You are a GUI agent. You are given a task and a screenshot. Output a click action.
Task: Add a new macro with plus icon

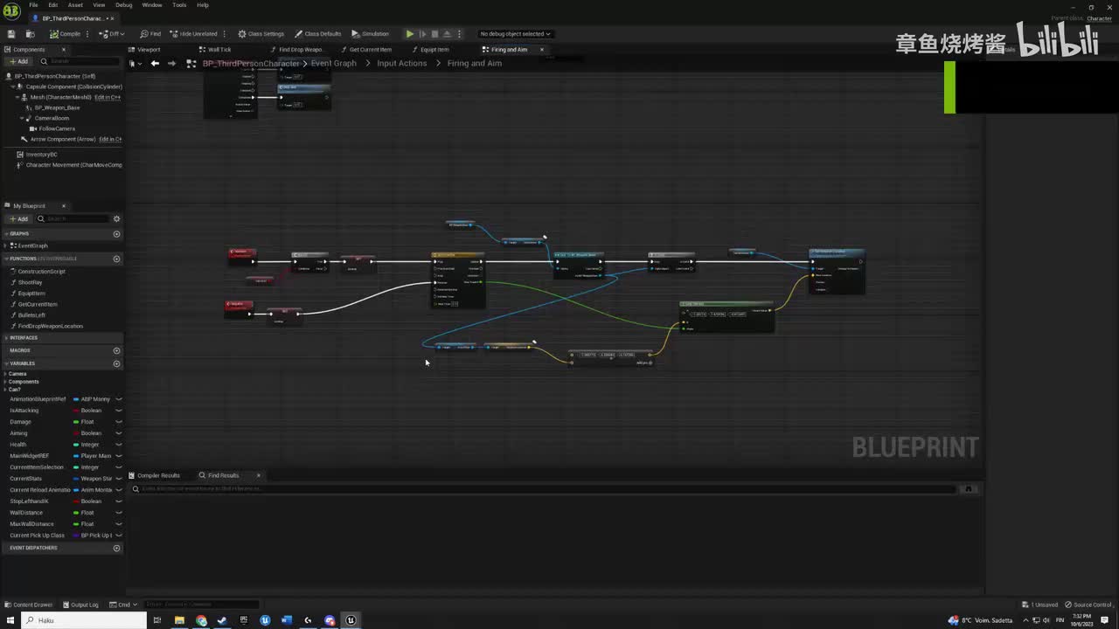coord(116,350)
